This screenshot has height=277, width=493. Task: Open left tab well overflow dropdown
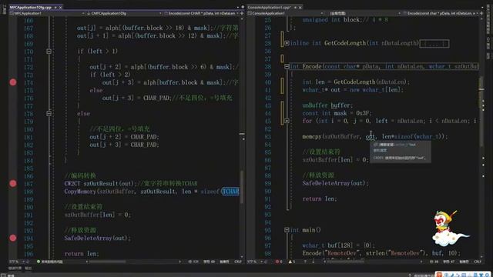point(238,7)
